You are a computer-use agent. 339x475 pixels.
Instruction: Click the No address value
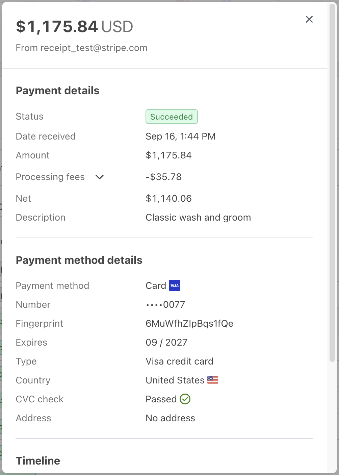click(171, 418)
